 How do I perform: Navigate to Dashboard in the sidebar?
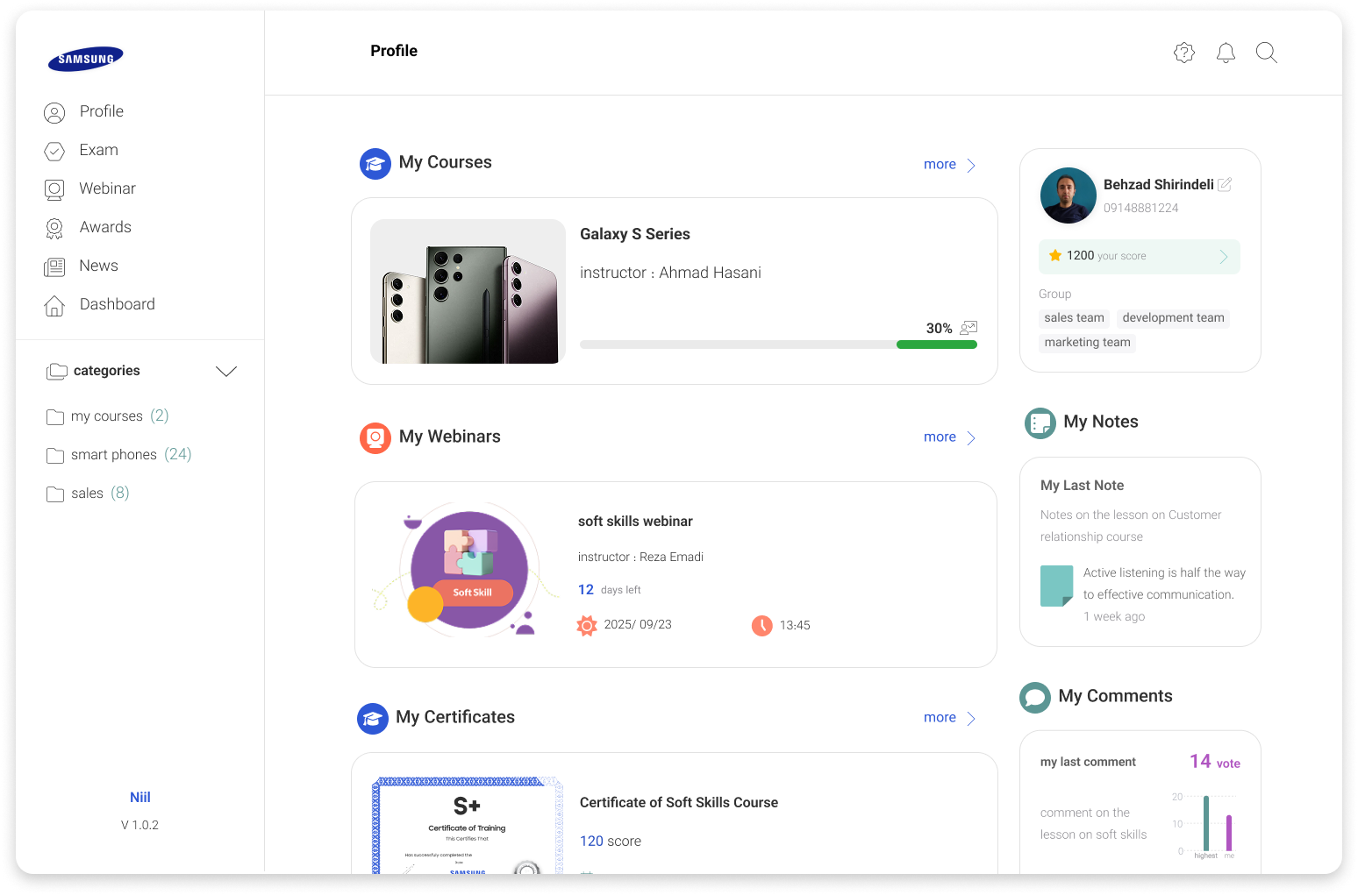(117, 305)
